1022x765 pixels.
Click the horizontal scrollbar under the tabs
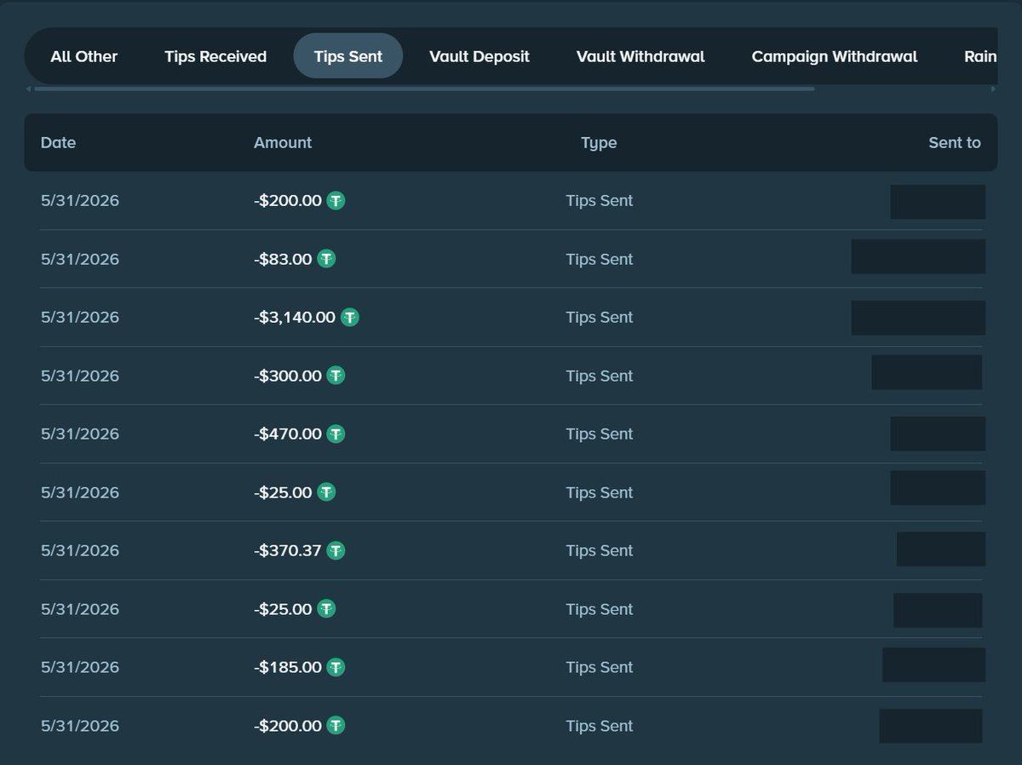[424, 88]
